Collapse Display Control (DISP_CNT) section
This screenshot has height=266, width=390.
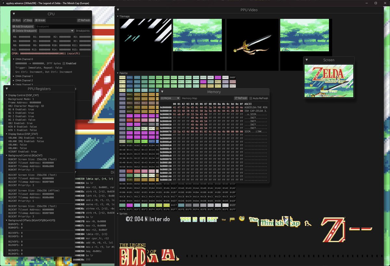coord(6,95)
